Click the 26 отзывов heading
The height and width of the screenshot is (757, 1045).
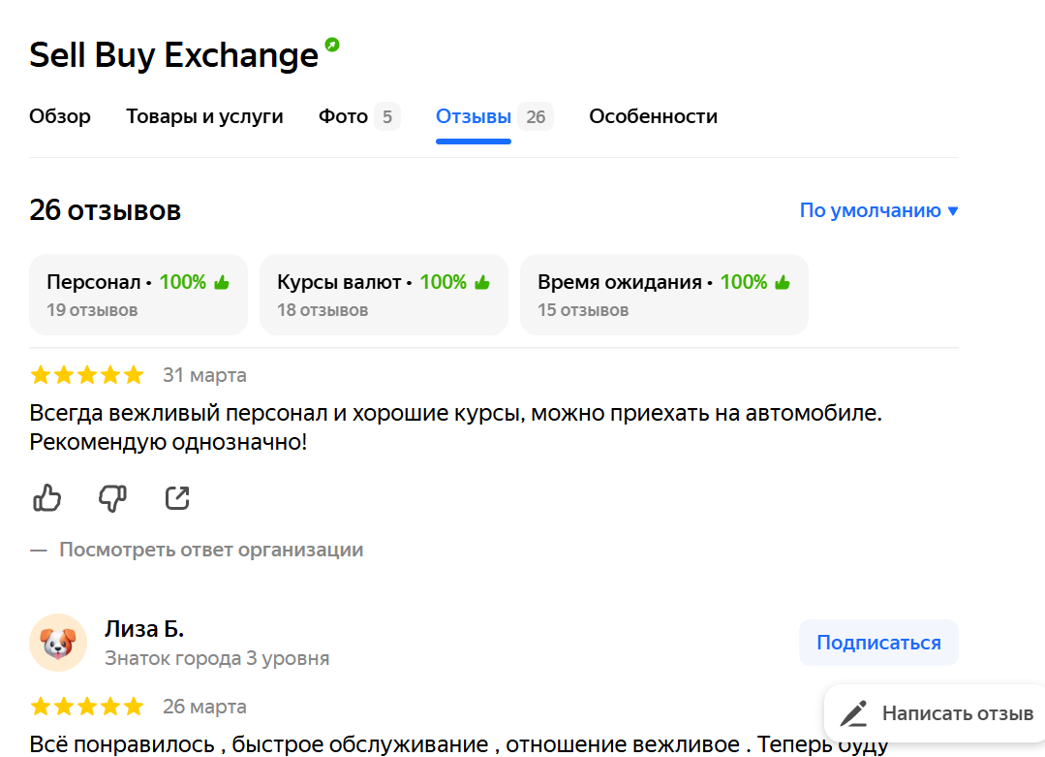point(106,210)
